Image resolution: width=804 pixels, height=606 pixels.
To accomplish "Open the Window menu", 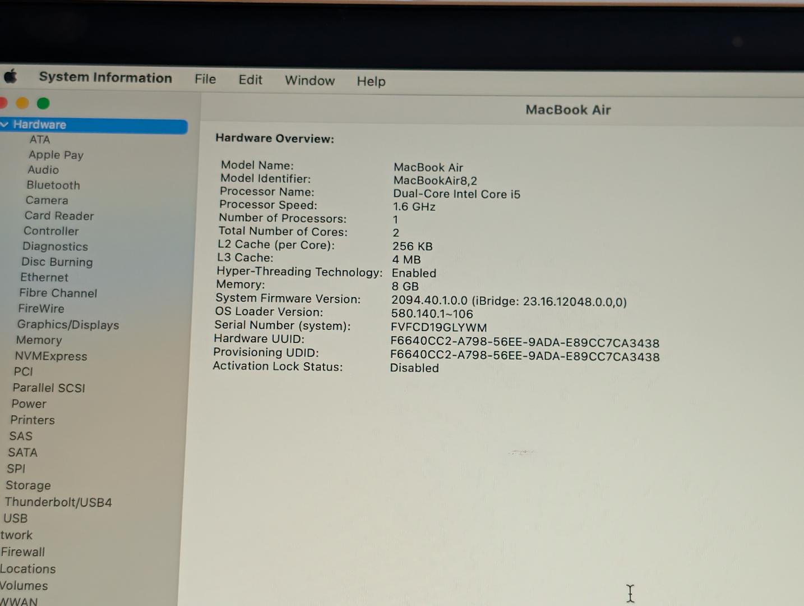I will coord(309,80).
